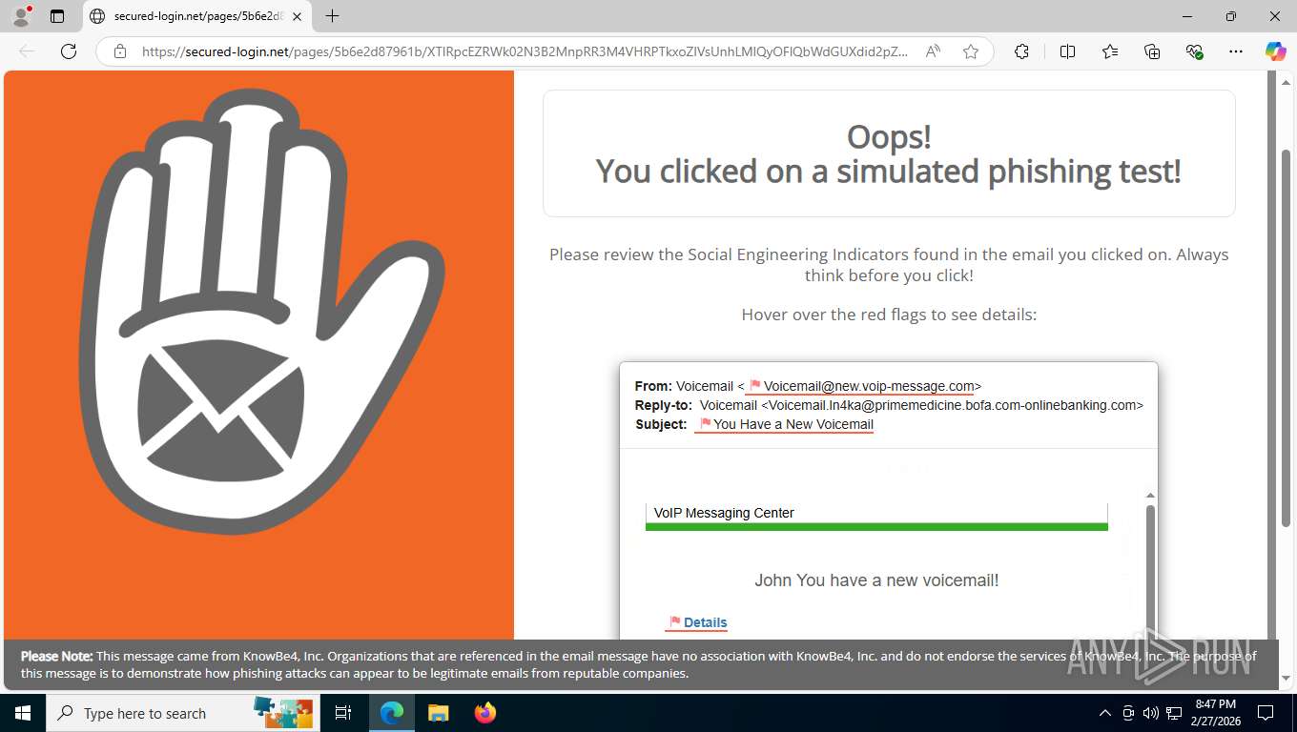
Task: Open the volume control tray icon
Action: pos(1150,713)
